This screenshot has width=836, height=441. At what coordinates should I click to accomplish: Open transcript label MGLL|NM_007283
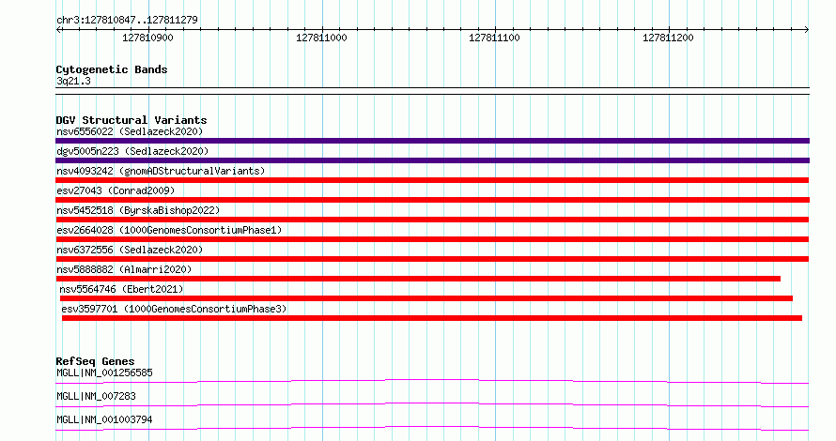point(96,396)
